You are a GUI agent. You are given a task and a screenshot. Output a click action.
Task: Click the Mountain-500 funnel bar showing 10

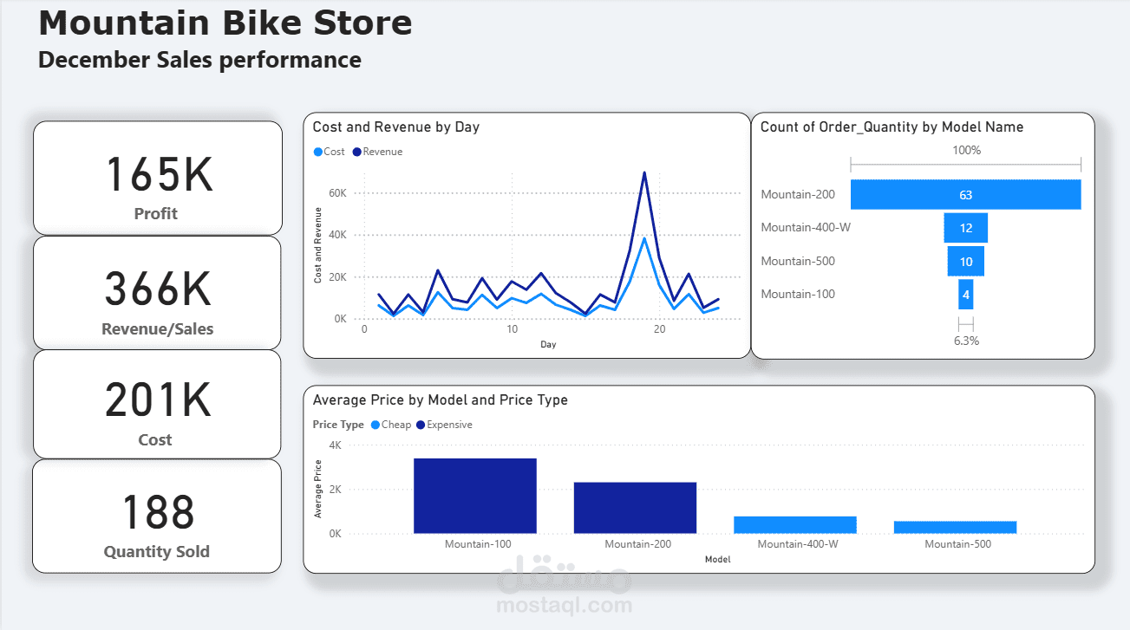(x=965, y=261)
